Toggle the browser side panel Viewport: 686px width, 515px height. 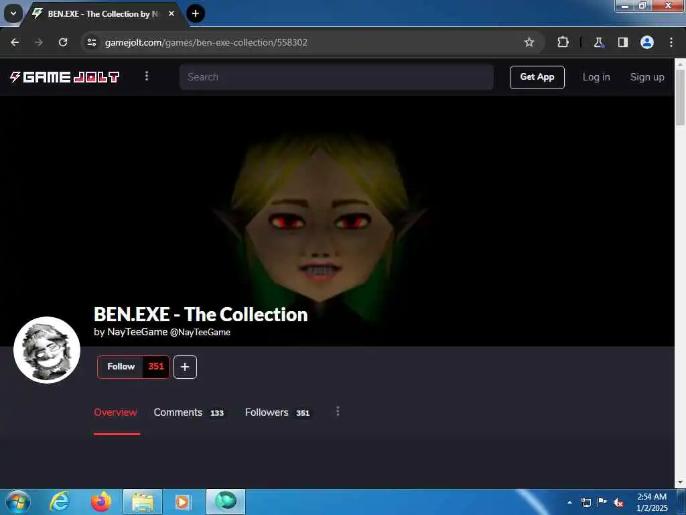point(623,42)
